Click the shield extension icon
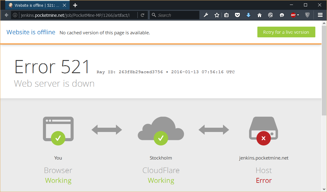327x192 pixels. (x=307, y=15)
